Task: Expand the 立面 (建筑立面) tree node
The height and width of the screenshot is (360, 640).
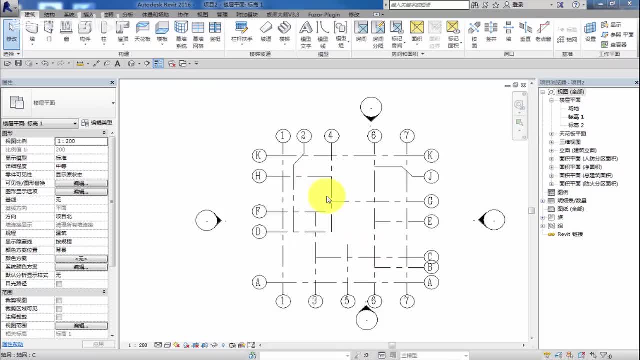Action: [x=552, y=150]
